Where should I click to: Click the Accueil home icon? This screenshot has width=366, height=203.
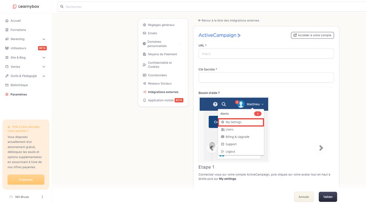click(7, 21)
